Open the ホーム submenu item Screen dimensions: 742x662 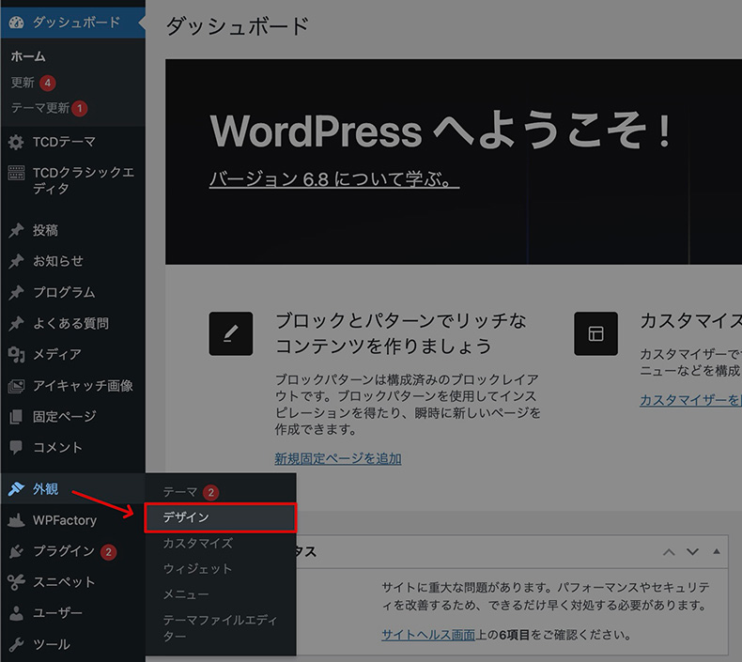(28, 56)
